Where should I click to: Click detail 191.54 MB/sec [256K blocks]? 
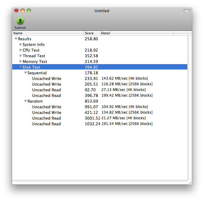[x=127, y=124]
